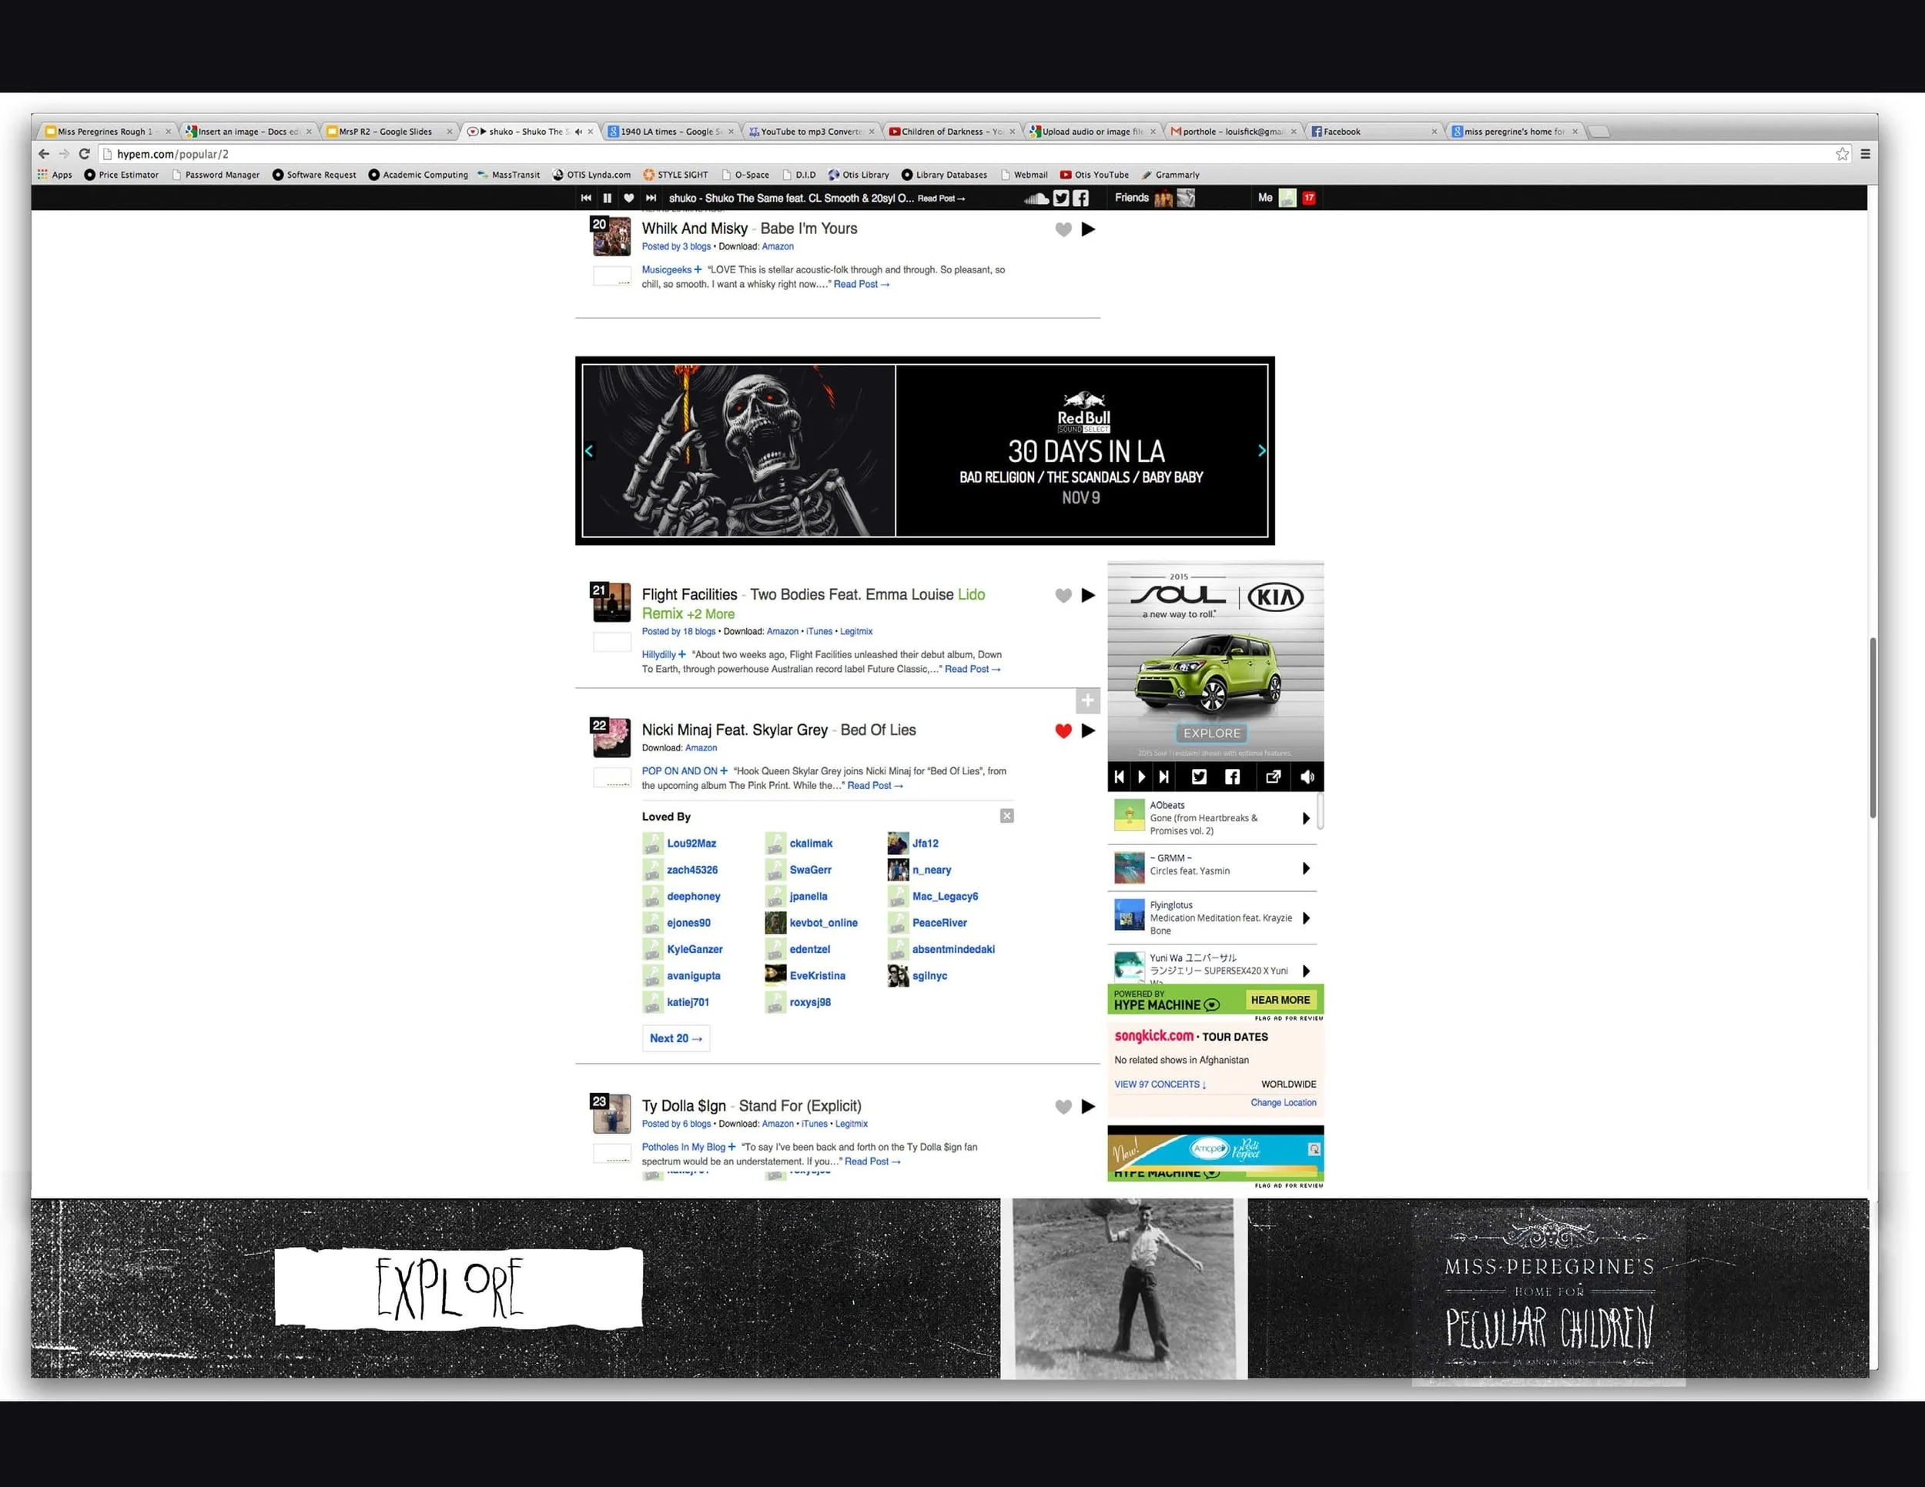
Task: Play Flight Facilities Two Bodies
Action: click(x=1089, y=596)
